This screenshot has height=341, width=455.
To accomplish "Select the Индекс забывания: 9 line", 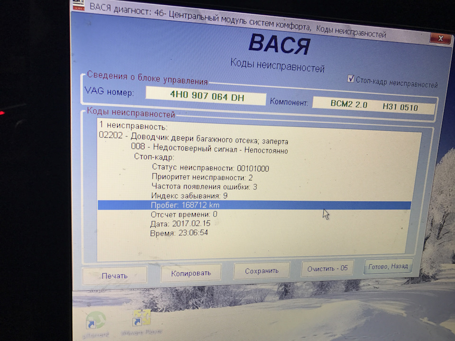I will pos(189,196).
